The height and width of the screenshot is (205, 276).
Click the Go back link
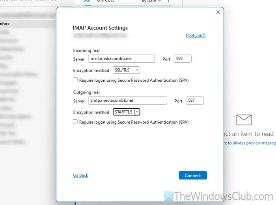click(x=80, y=175)
